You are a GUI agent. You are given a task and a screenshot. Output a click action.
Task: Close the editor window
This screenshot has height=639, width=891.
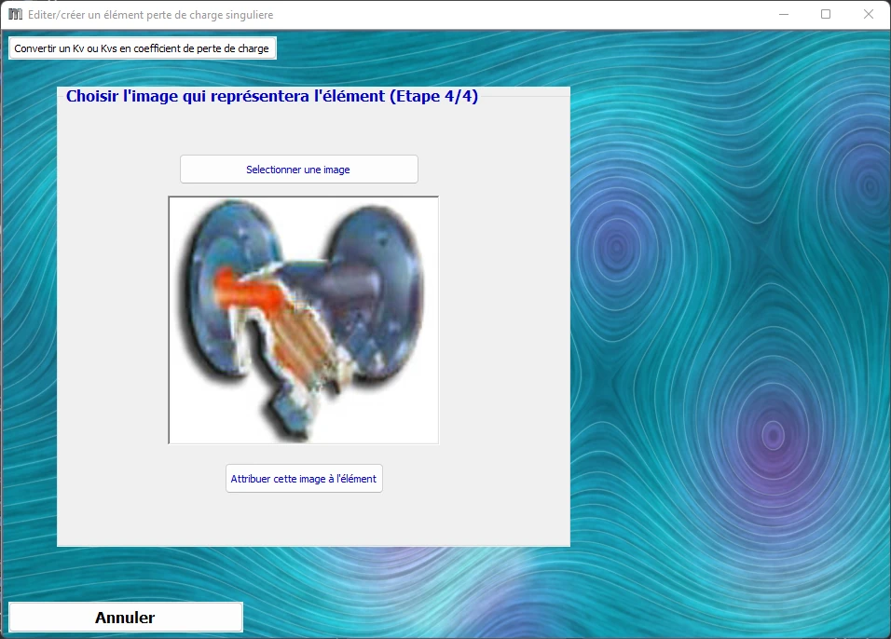[x=869, y=14]
